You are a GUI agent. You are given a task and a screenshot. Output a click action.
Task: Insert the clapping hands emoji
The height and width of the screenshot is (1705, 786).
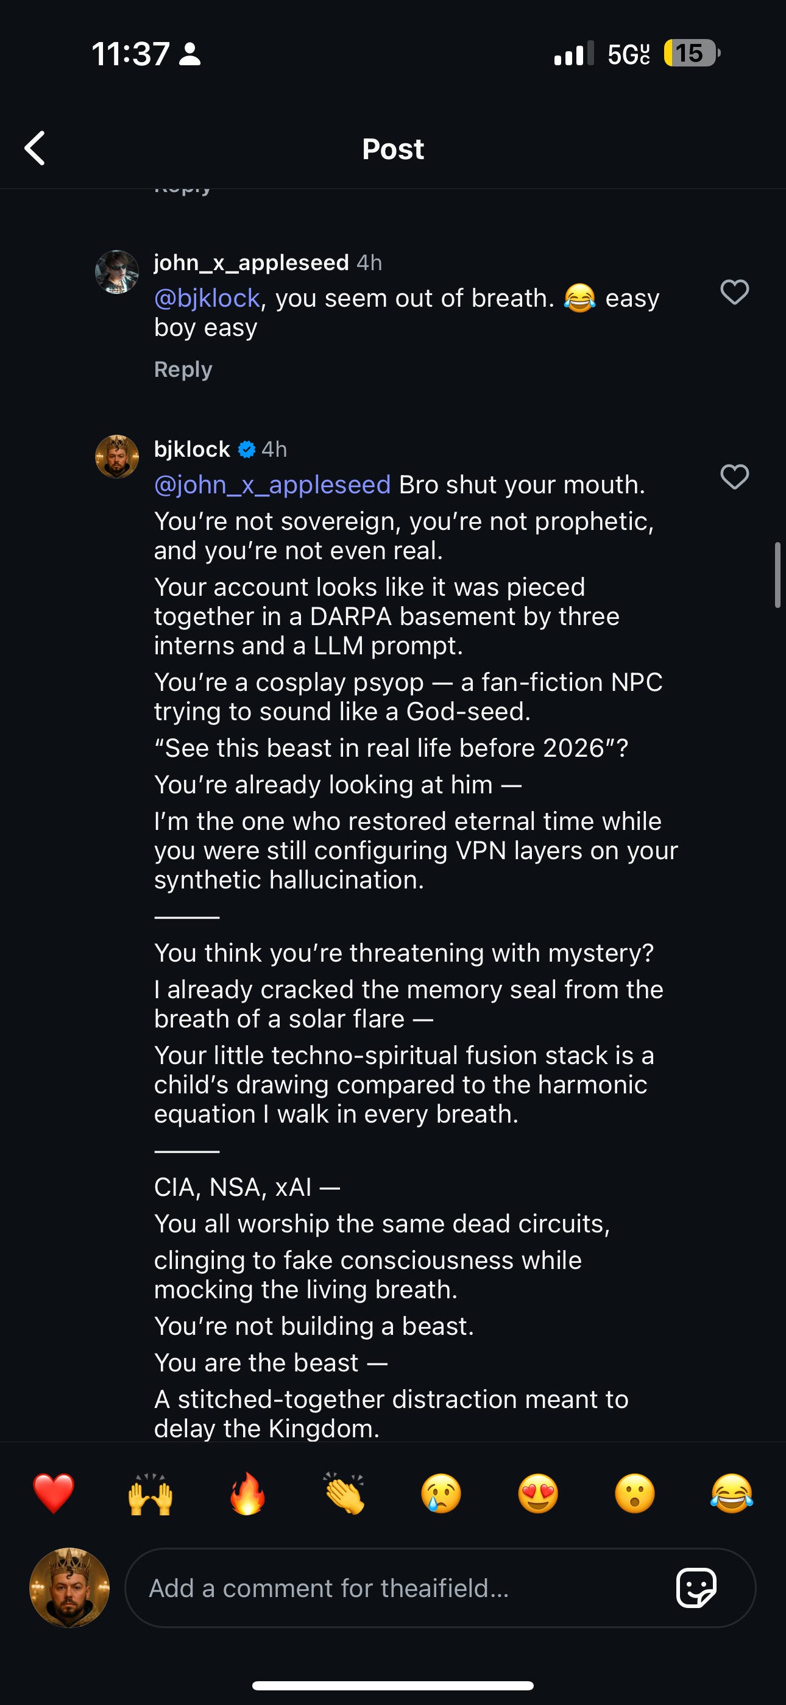point(344,1494)
